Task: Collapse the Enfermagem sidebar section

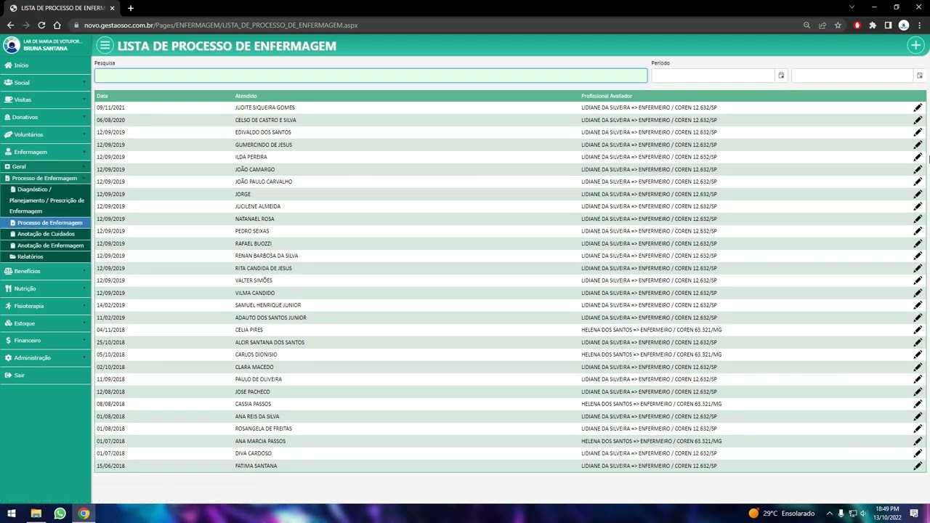Action: coord(31,152)
